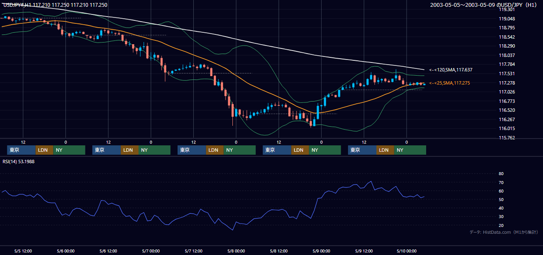Click price axis value 117.278
The image size is (543, 255).
506,83
